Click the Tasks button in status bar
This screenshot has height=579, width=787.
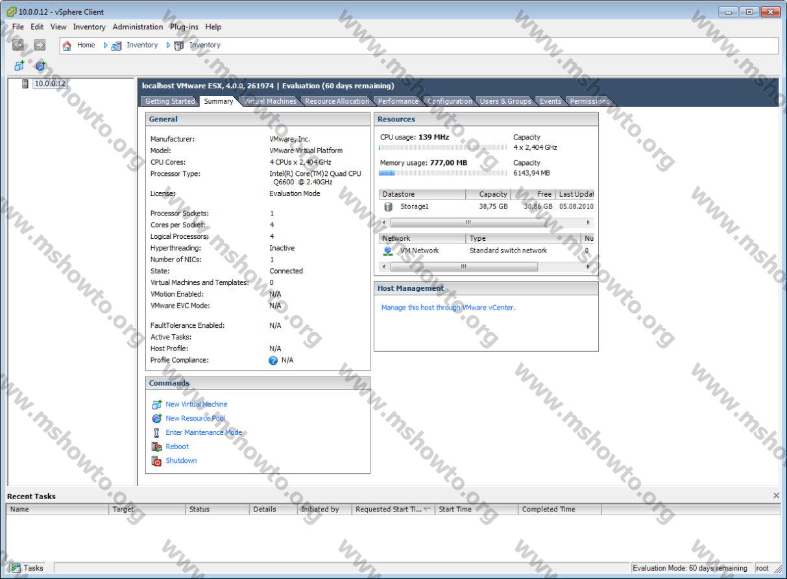[27, 568]
